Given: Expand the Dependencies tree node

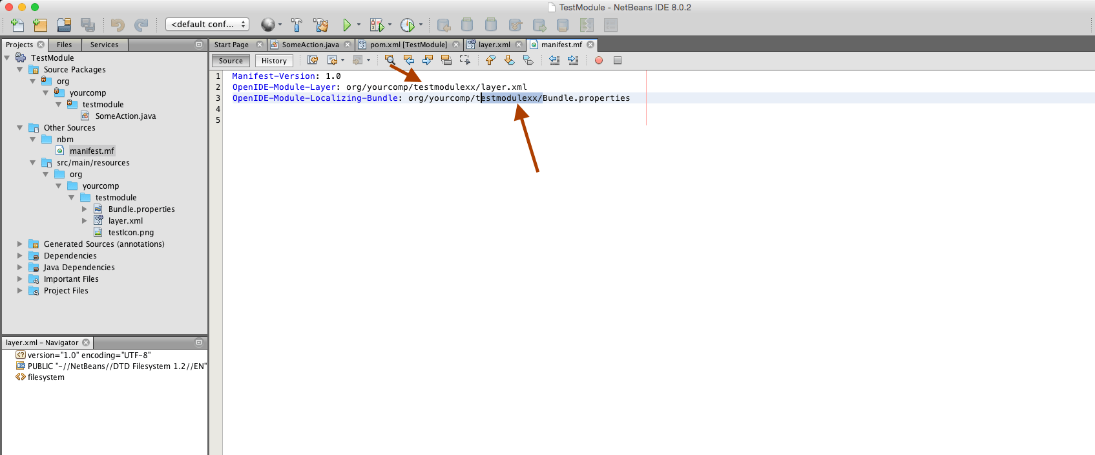Looking at the screenshot, I should (20, 256).
